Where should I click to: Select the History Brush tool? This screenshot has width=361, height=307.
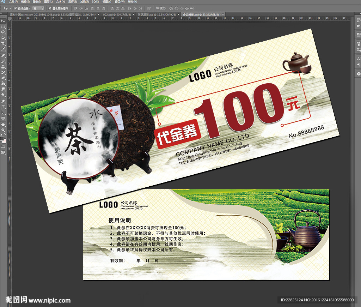click(x=3, y=72)
